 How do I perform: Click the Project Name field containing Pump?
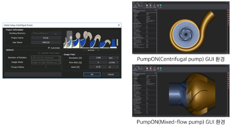(46, 38)
